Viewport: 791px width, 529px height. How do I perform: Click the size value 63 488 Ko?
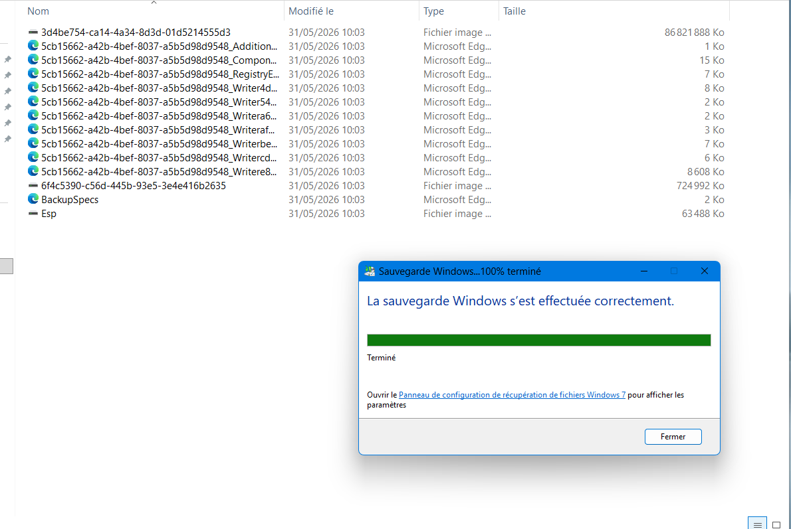coord(703,214)
